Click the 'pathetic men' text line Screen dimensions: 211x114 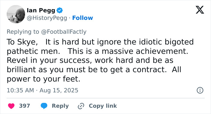click(98, 51)
